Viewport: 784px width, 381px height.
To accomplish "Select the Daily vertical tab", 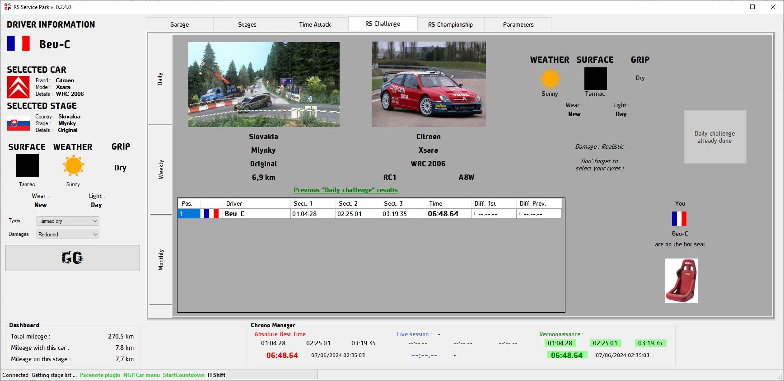I will (160, 79).
